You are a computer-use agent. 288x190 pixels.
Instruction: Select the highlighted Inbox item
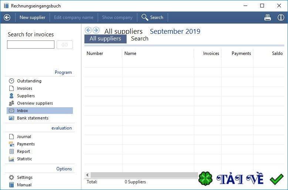click(x=40, y=111)
